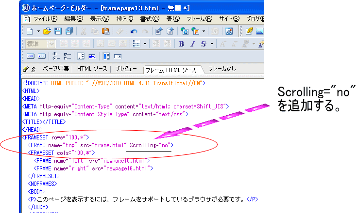The width and height of the screenshot is (357, 213).
Task: Open the paragraph style 標準 combo box
Action: (40, 44)
